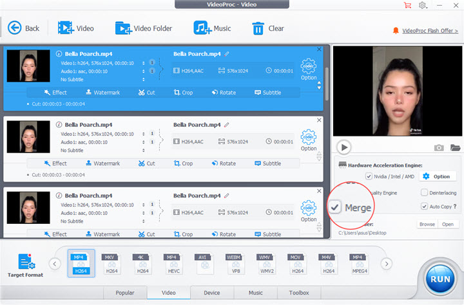Open Cut tool for the third video
464x305 pixels.
tap(146, 234)
